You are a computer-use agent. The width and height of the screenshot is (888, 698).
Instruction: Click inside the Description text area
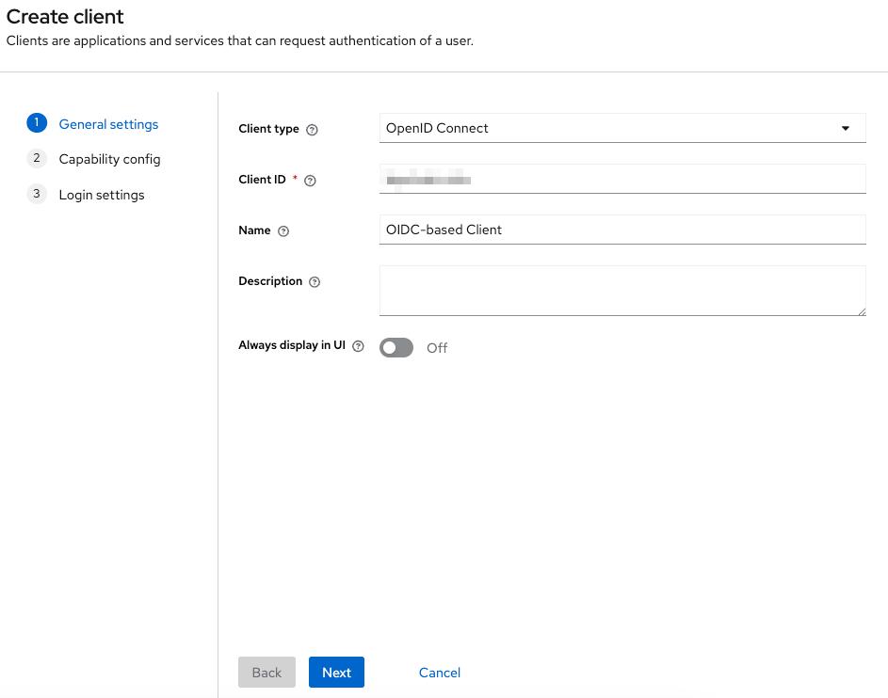point(622,290)
